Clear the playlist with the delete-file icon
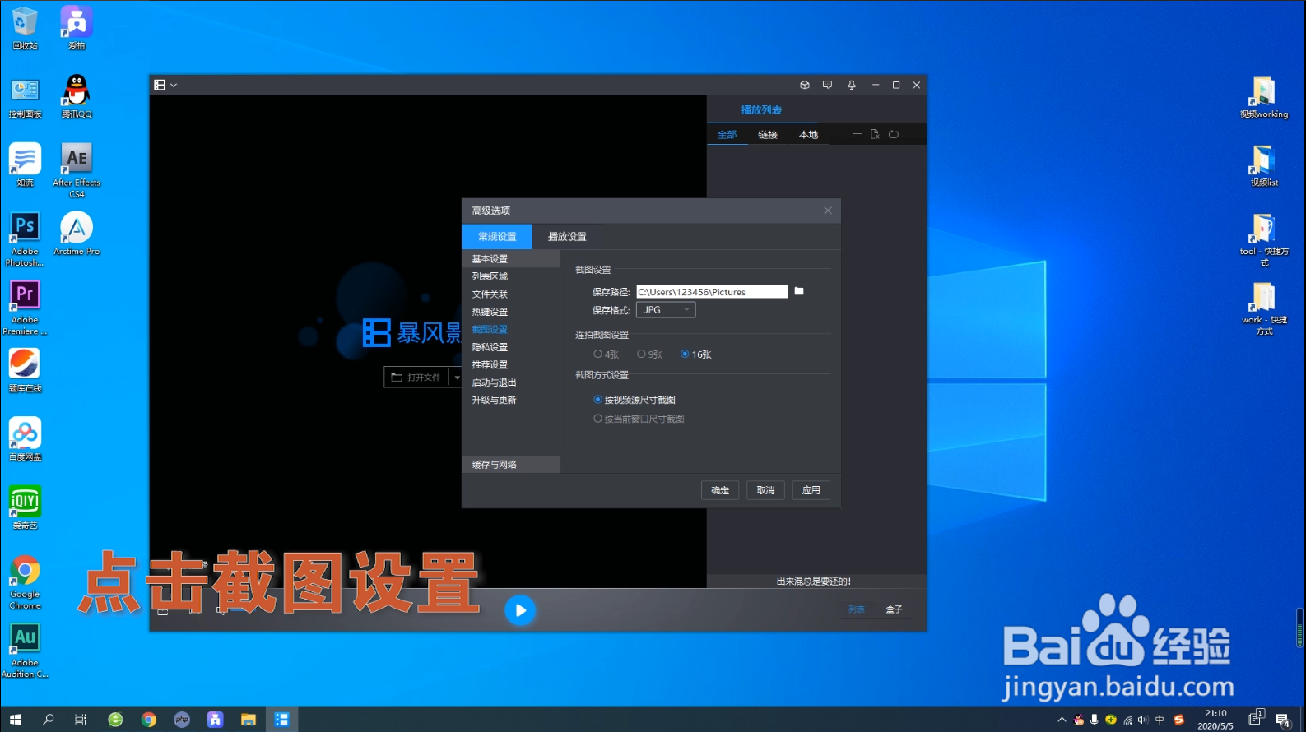The image size is (1306, 732). pos(875,134)
